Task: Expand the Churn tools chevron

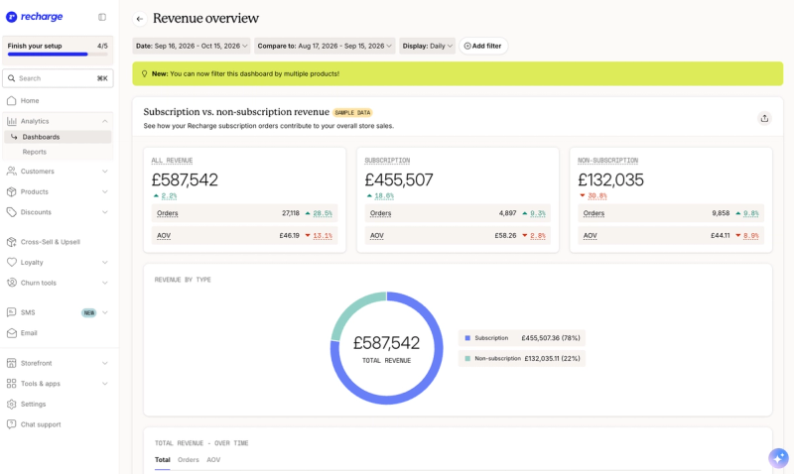Action: point(105,283)
